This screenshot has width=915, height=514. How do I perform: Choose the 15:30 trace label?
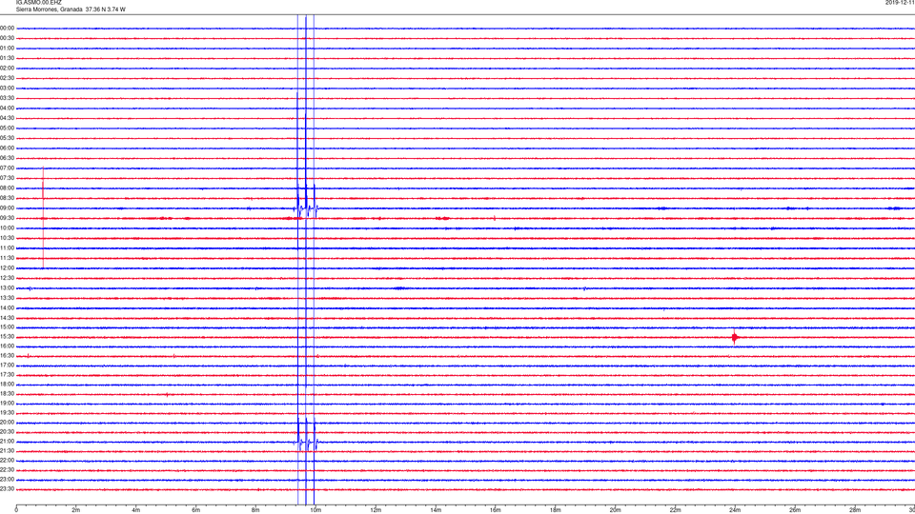pyautogui.click(x=7, y=337)
